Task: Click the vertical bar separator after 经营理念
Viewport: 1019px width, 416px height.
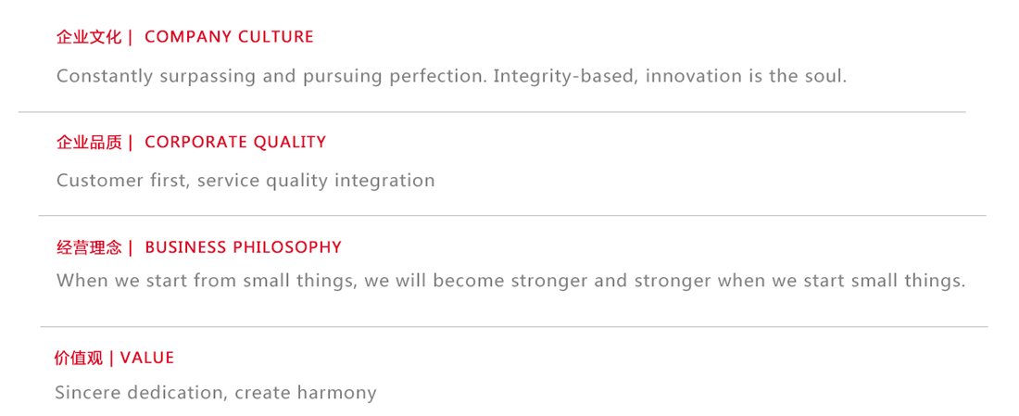Action: 131,247
